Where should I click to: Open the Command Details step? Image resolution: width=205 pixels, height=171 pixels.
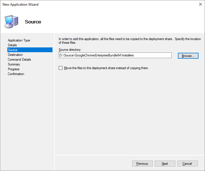point(19,60)
